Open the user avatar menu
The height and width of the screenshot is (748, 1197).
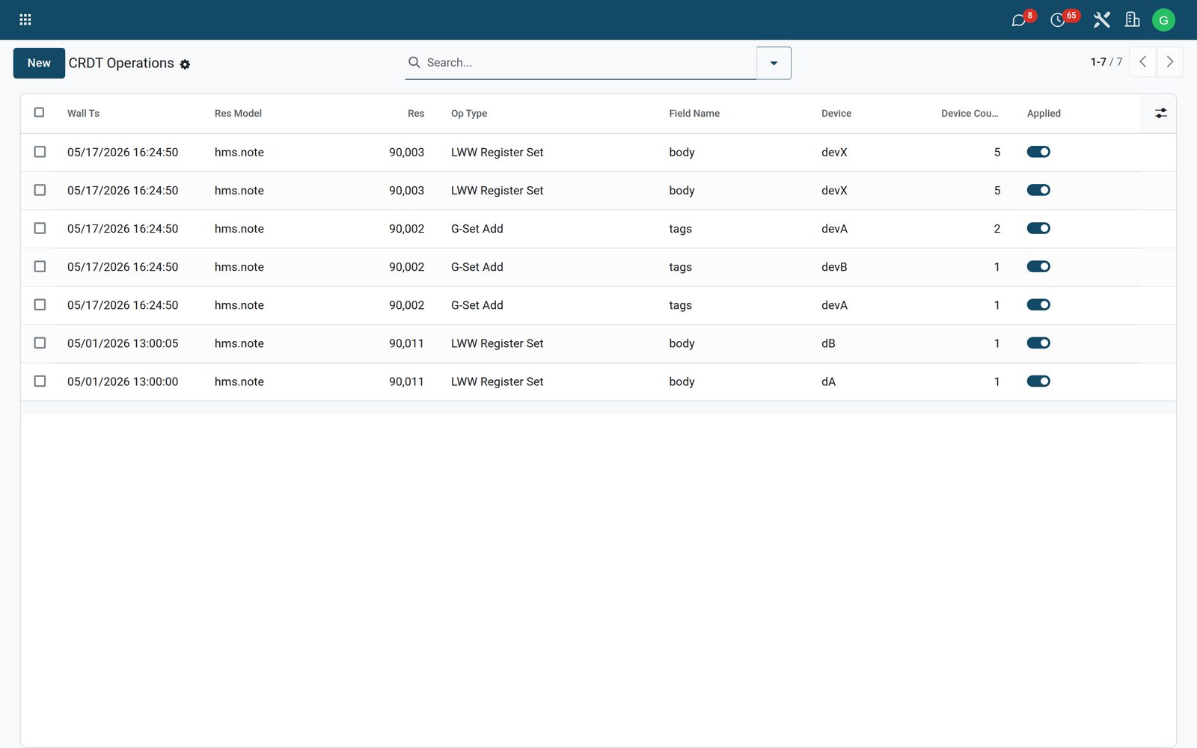pyautogui.click(x=1163, y=20)
